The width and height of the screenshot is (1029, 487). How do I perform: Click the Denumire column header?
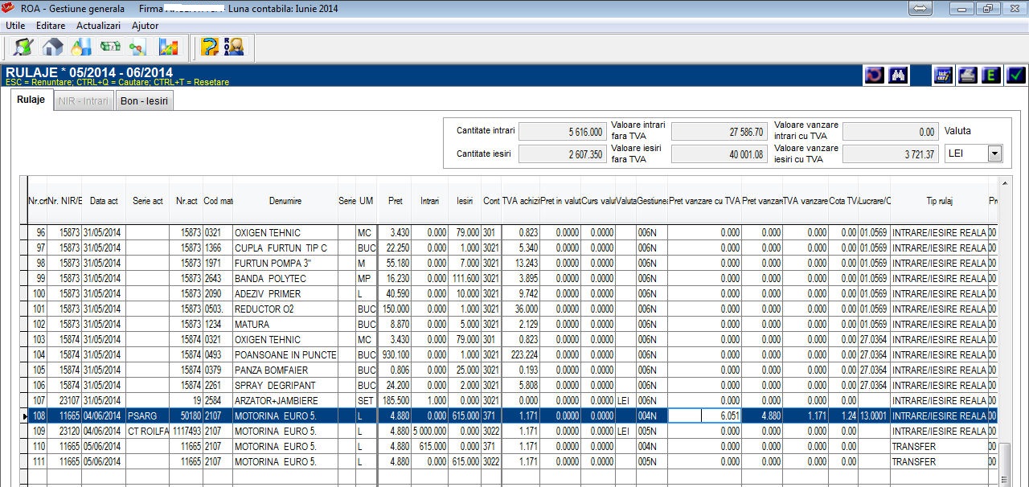tap(285, 200)
